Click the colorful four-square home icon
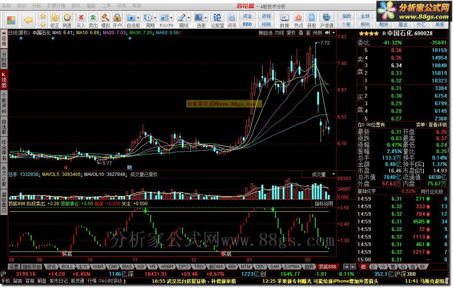The image size is (453, 288). click(x=11, y=20)
